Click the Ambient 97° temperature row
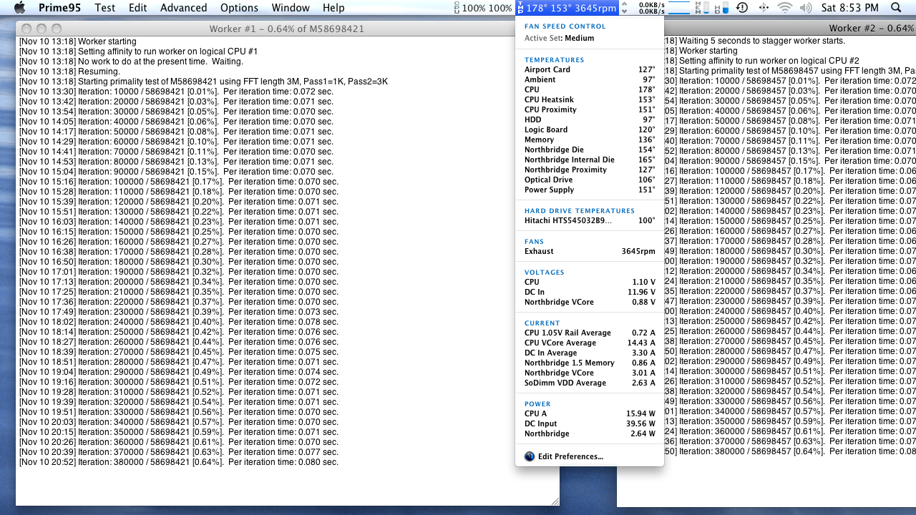Screen dimensions: 916x515 (590, 79)
